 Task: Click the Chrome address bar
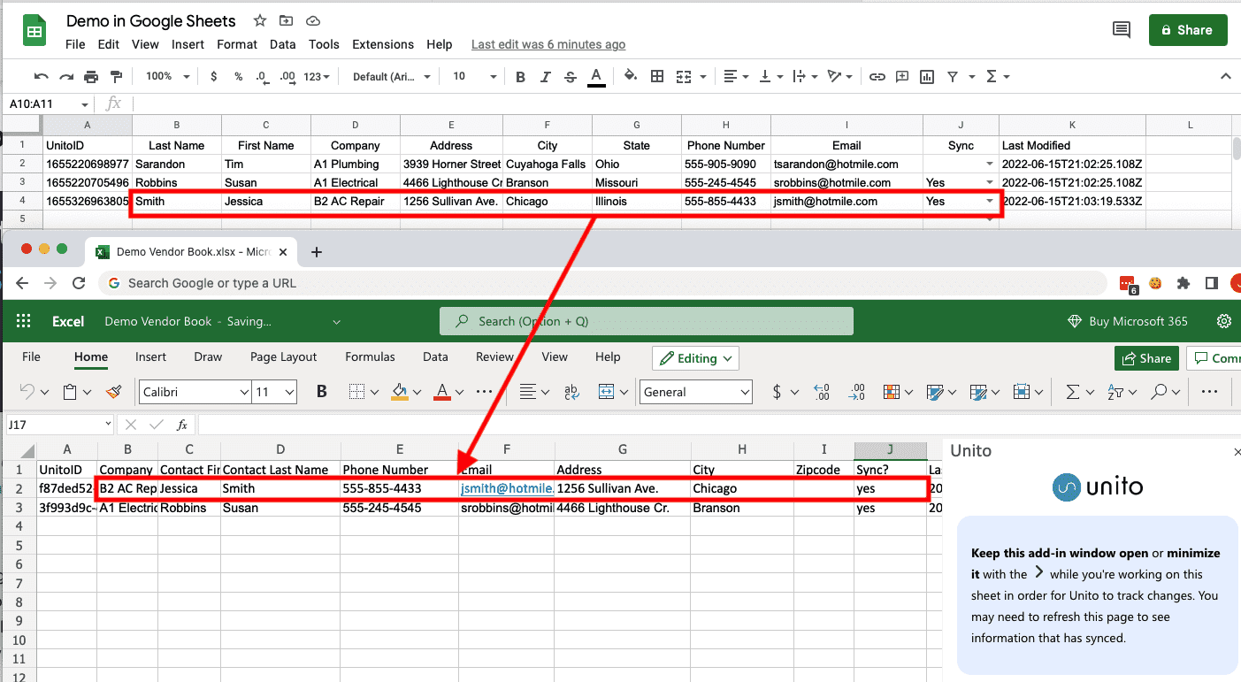point(442,283)
